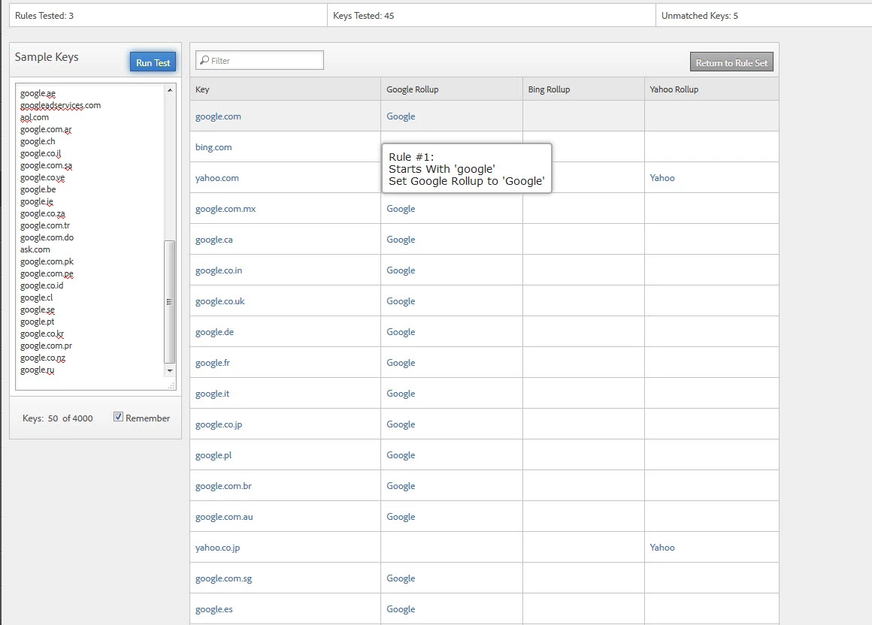This screenshot has height=625, width=872.
Task: Click the google.ca key
Action: [x=214, y=240]
